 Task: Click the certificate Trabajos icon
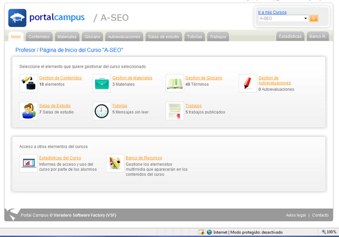coord(175,111)
